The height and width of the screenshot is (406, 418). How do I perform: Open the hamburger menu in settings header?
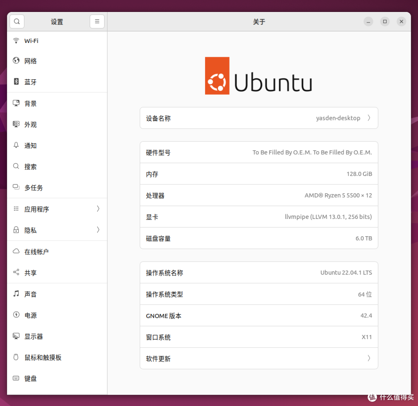pos(97,22)
